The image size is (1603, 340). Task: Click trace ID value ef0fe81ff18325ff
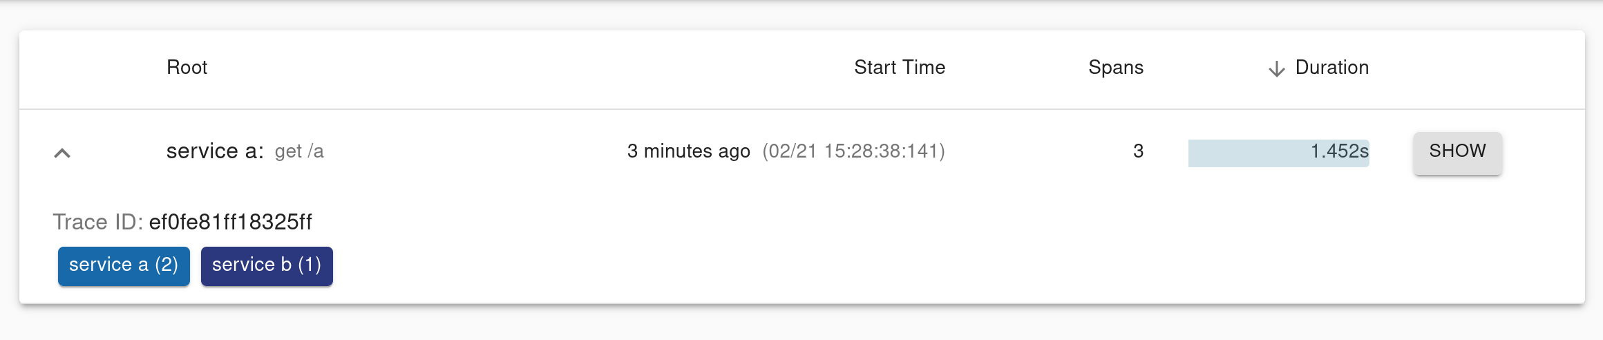click(230, 223)
